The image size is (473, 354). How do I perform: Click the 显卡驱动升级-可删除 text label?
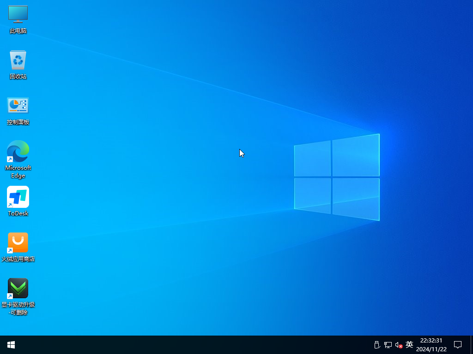(x=18, y=308)
